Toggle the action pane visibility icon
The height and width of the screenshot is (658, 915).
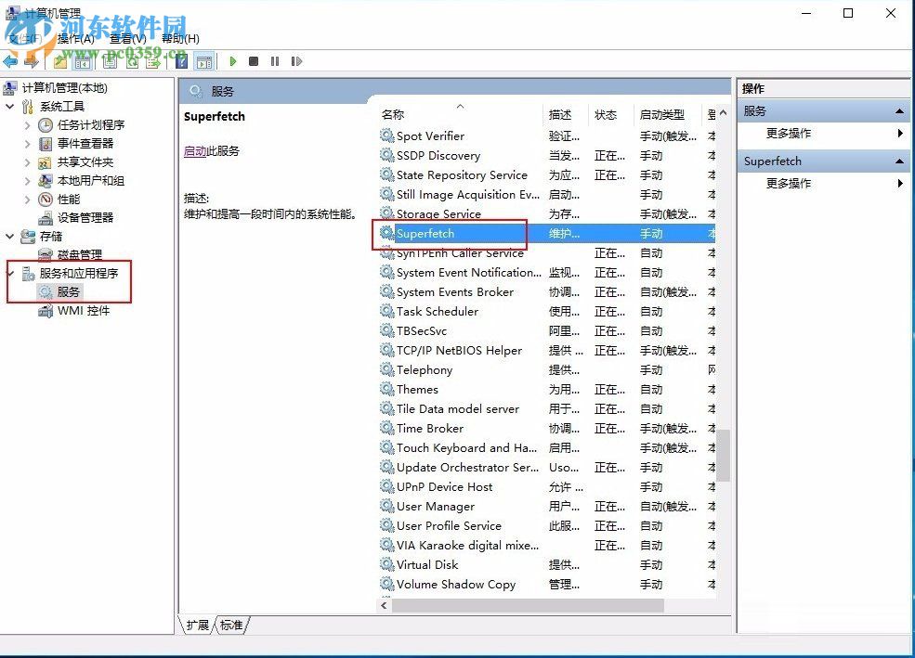pos(205,61)
